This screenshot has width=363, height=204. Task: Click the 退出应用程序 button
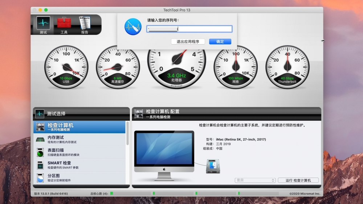[x=188, y=42]
